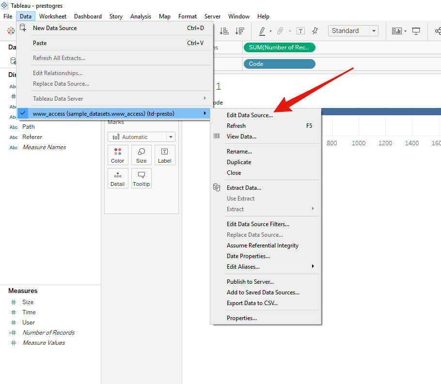The image size is (441, 384).
Task: Click the calculated field icon for Number of Records
Action: point(13,333)
